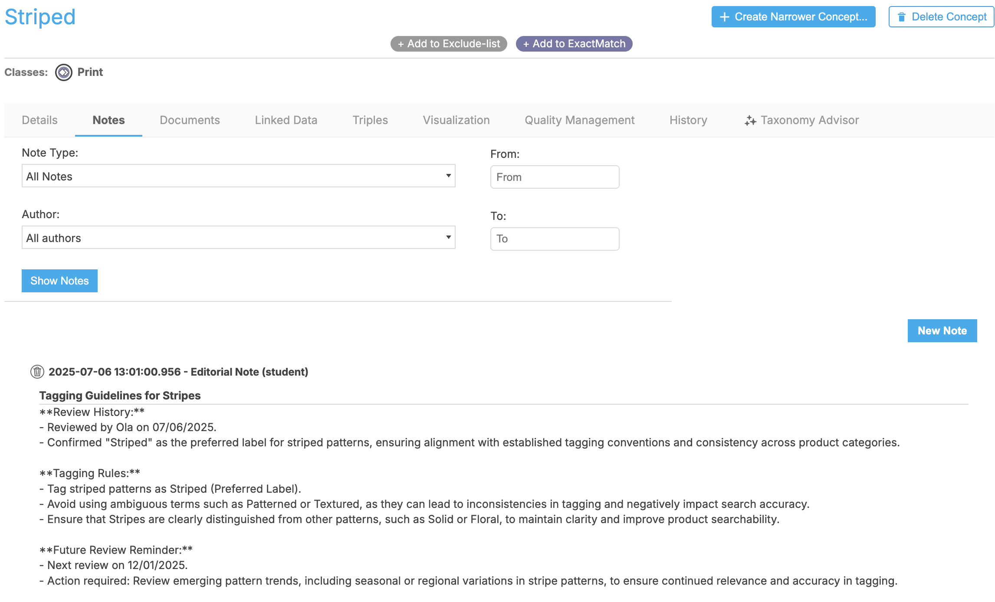
Task: Open the Visualization tab
Action: 456,120
